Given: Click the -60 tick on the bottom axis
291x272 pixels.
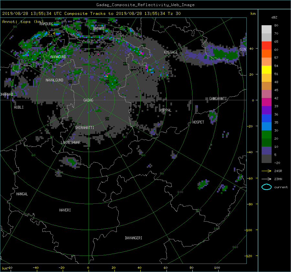Looking at the screenshot, I should click(x=10, y=268).
